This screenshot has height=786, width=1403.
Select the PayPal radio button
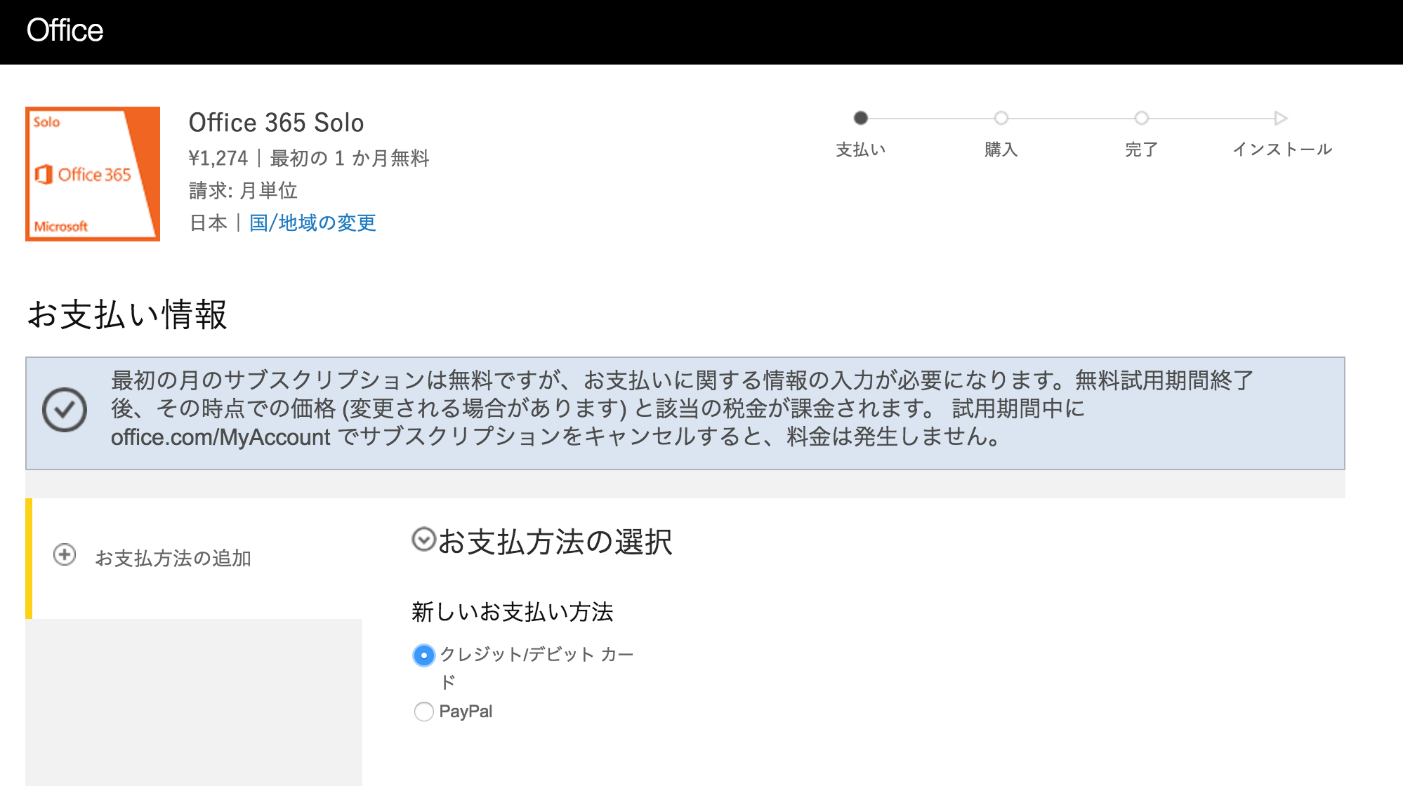tap(423, 712)
